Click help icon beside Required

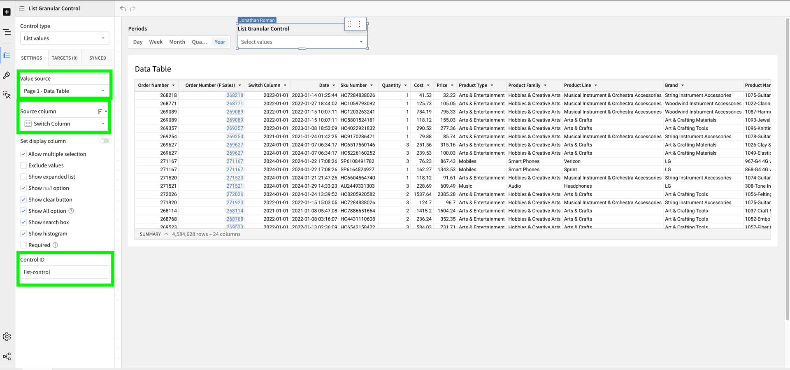pyautogui.click(x=55, y=245)
